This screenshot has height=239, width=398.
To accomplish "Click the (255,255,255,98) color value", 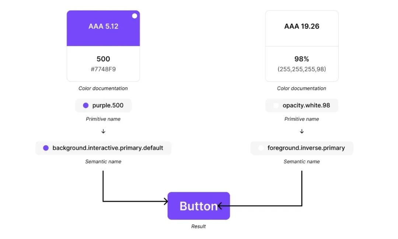I will pyautogui.click(x=302, y=69).
